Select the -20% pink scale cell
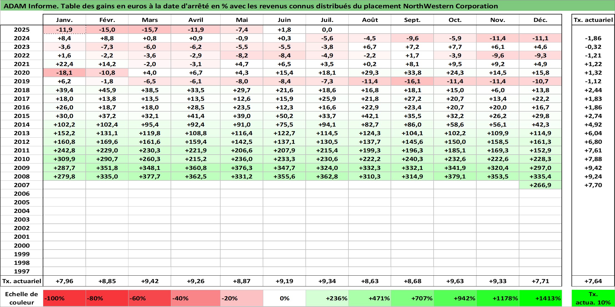 (x=242, y=298)
